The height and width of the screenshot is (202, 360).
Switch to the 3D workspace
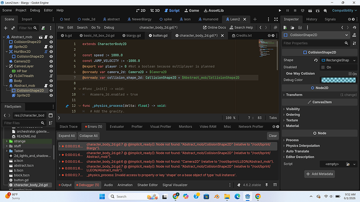(155, 10)
